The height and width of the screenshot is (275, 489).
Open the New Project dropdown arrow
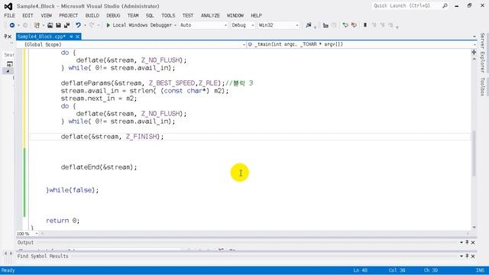[43, 25]
